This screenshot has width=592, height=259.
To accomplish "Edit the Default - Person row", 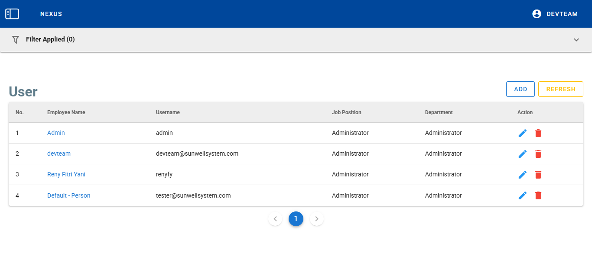I will point(523,195).
